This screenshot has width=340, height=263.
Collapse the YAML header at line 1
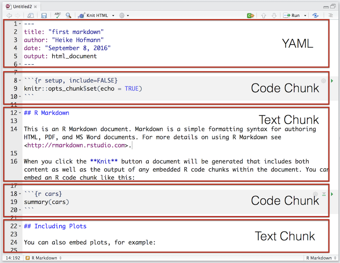(x=20, y=24)
